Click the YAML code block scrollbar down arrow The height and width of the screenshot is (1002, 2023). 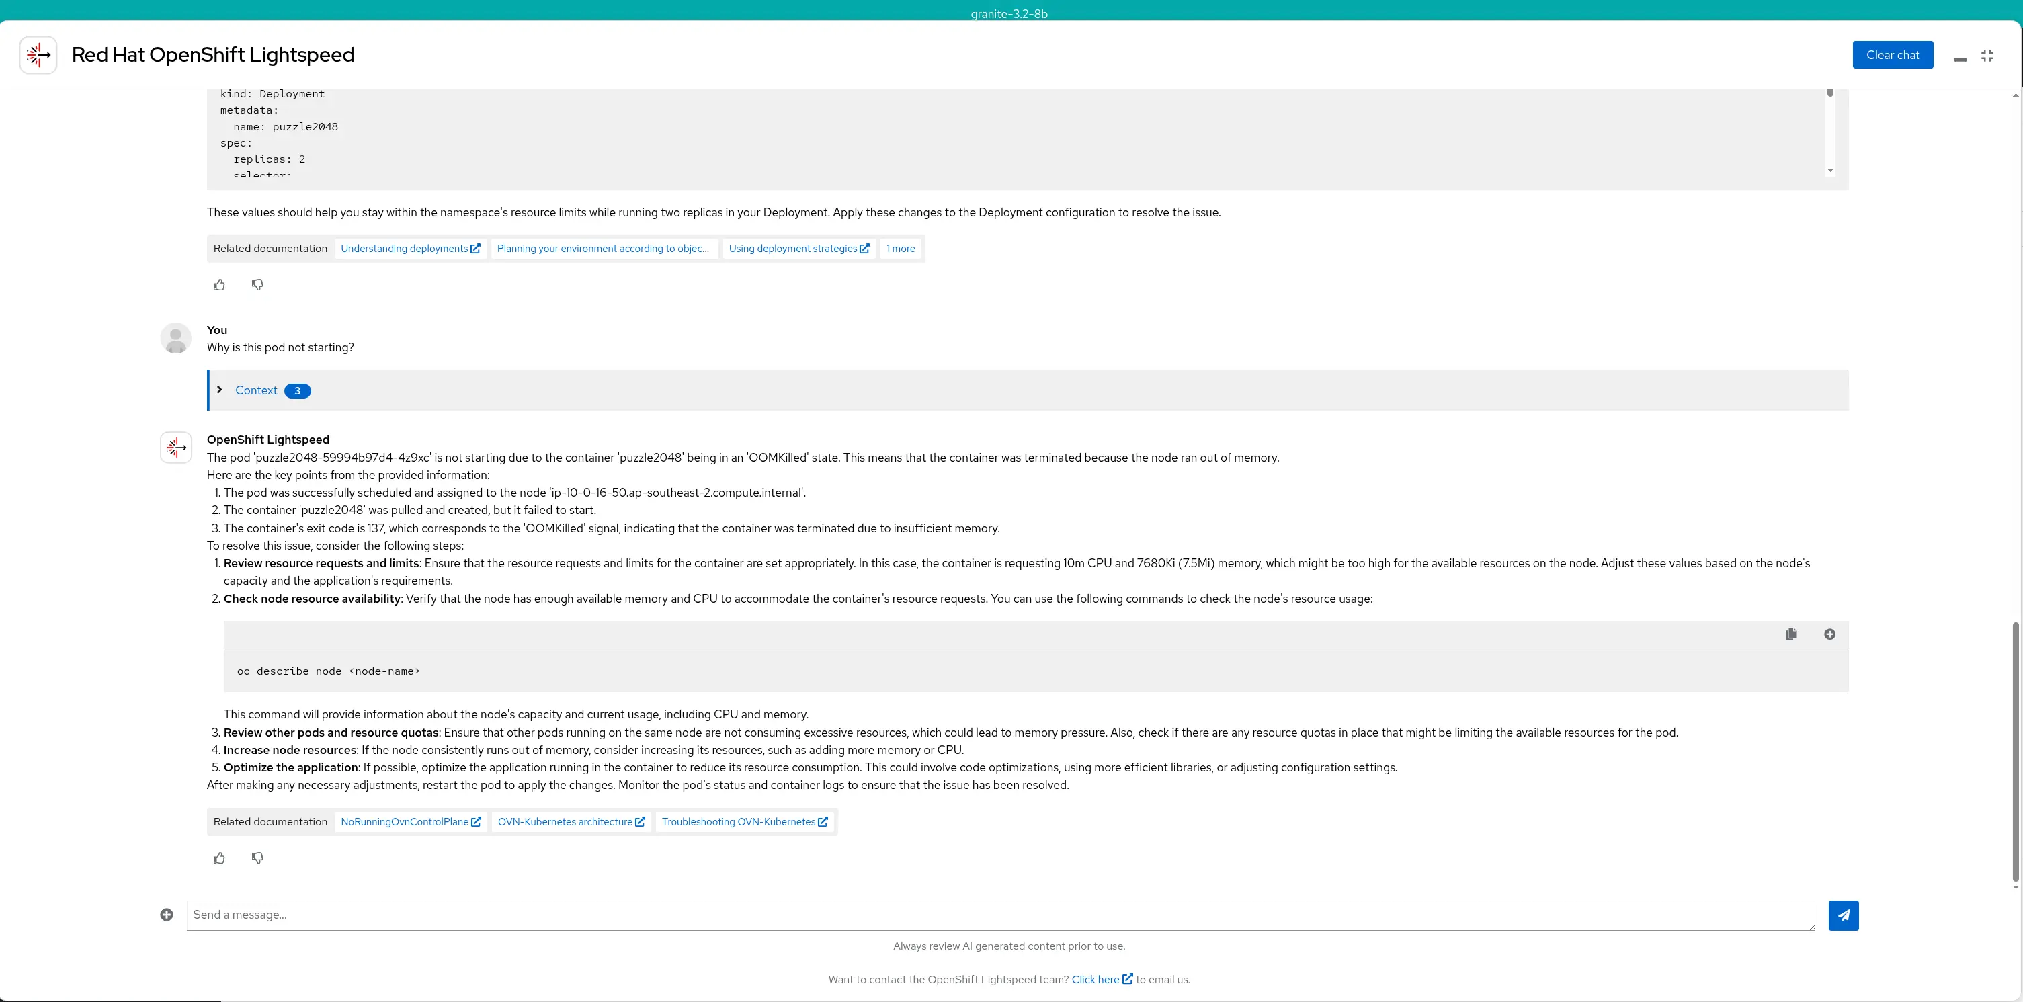click(x=1830, y=171)
